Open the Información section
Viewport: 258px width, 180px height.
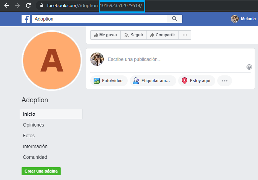(x=35, y=146)
